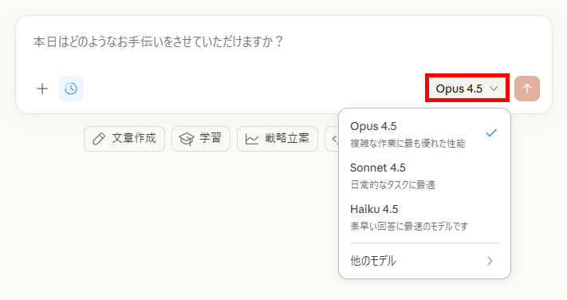Screen dimensions: 567x300
Task: Toggle the extended thinking clock icon
Action: point(71,89)
